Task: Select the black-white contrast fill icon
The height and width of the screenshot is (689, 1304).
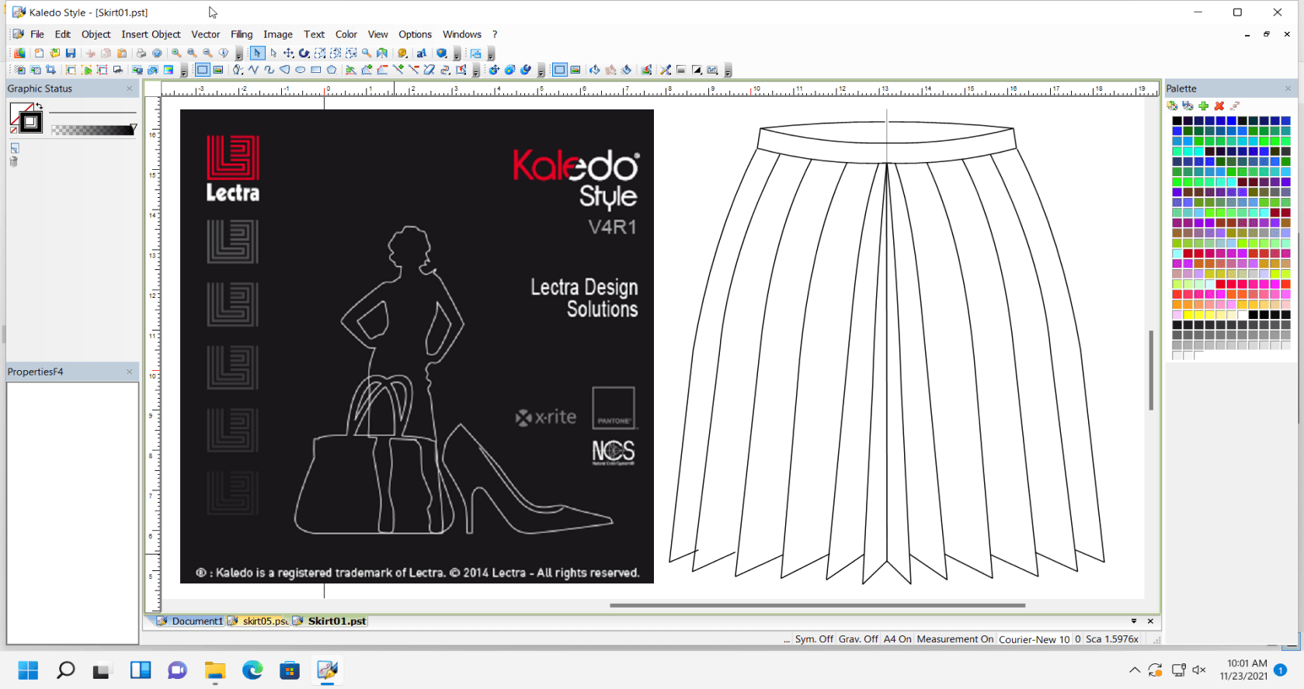Action: click(x=697, y=70)
